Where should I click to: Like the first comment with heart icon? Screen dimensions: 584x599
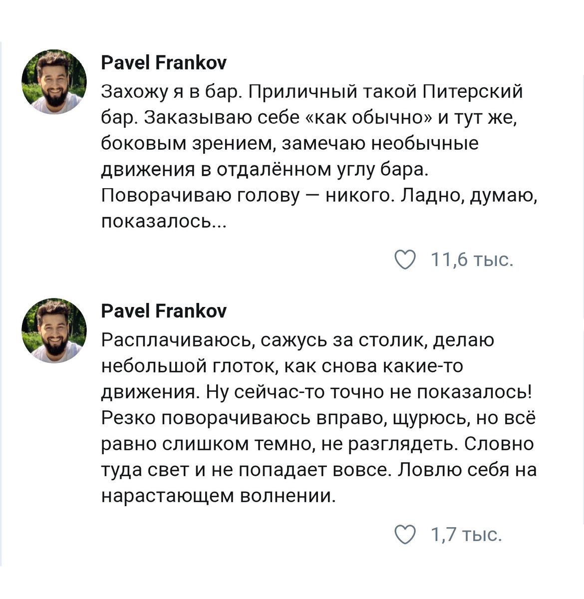pos(405,260)
